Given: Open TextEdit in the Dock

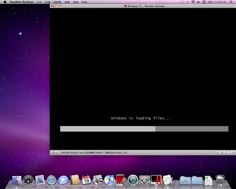Looking at the screenshot, I should (x=168, y=180).
